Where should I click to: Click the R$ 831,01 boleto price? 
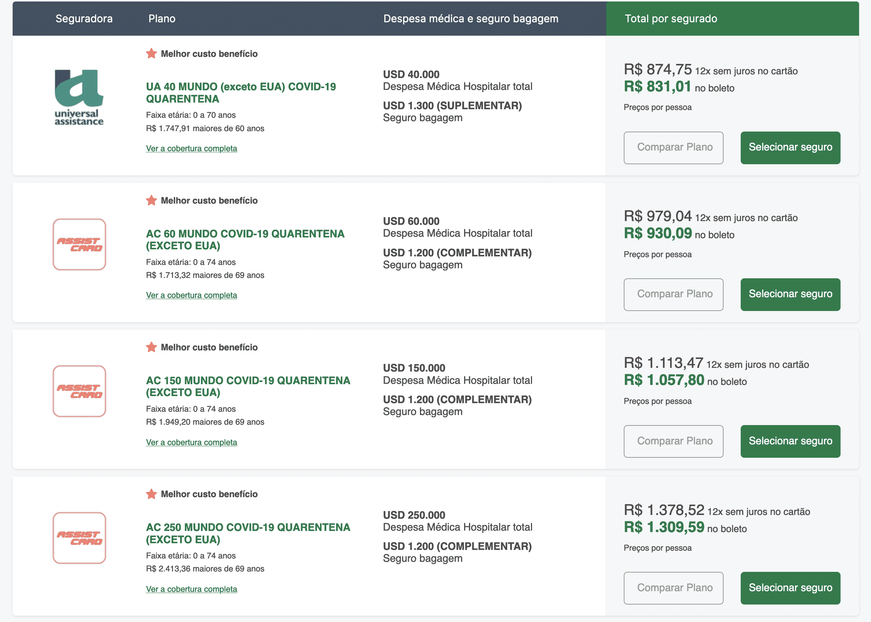pos(657,87)
